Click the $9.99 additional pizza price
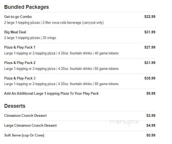 pyautogui.click(x=151, y=93)
